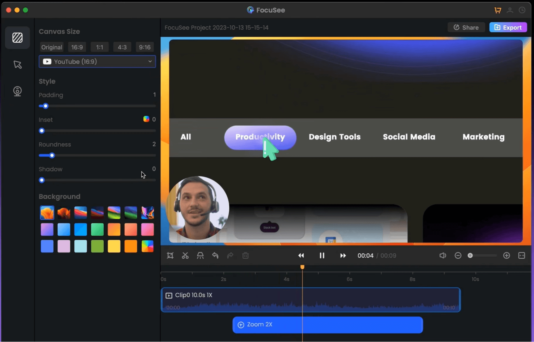Viewport: 534px width, 342px height.
Task: Click the Export button
Action: tap(508, 28)
